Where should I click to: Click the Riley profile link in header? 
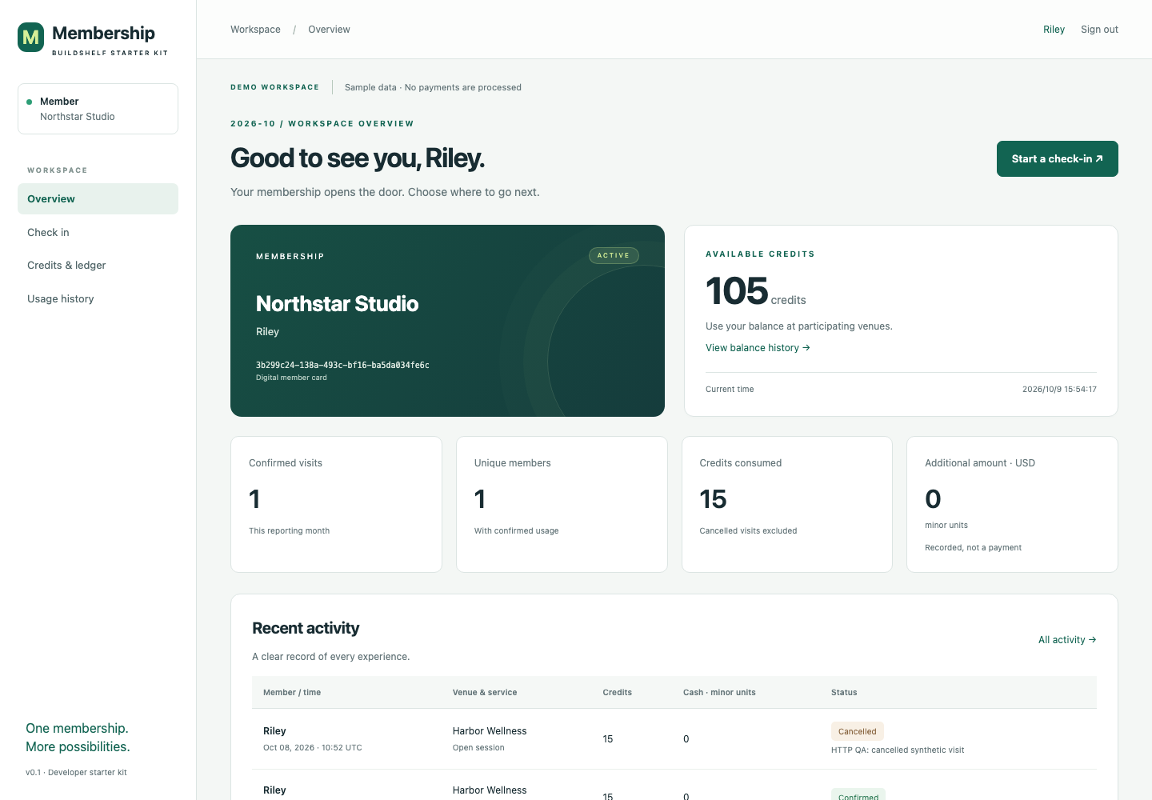1054,30
